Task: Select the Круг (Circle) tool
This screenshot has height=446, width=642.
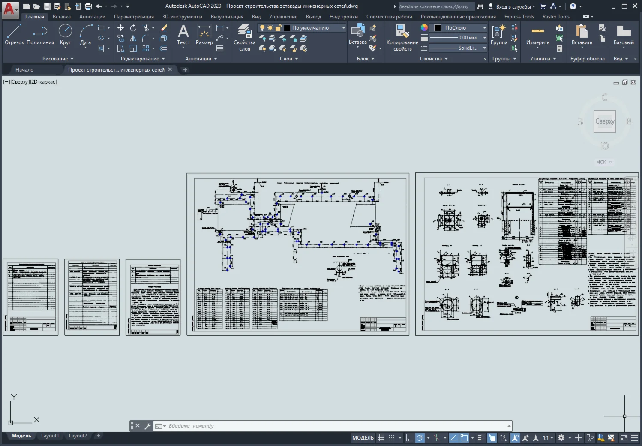Action: pyautogui.click(x=65, y=34)
